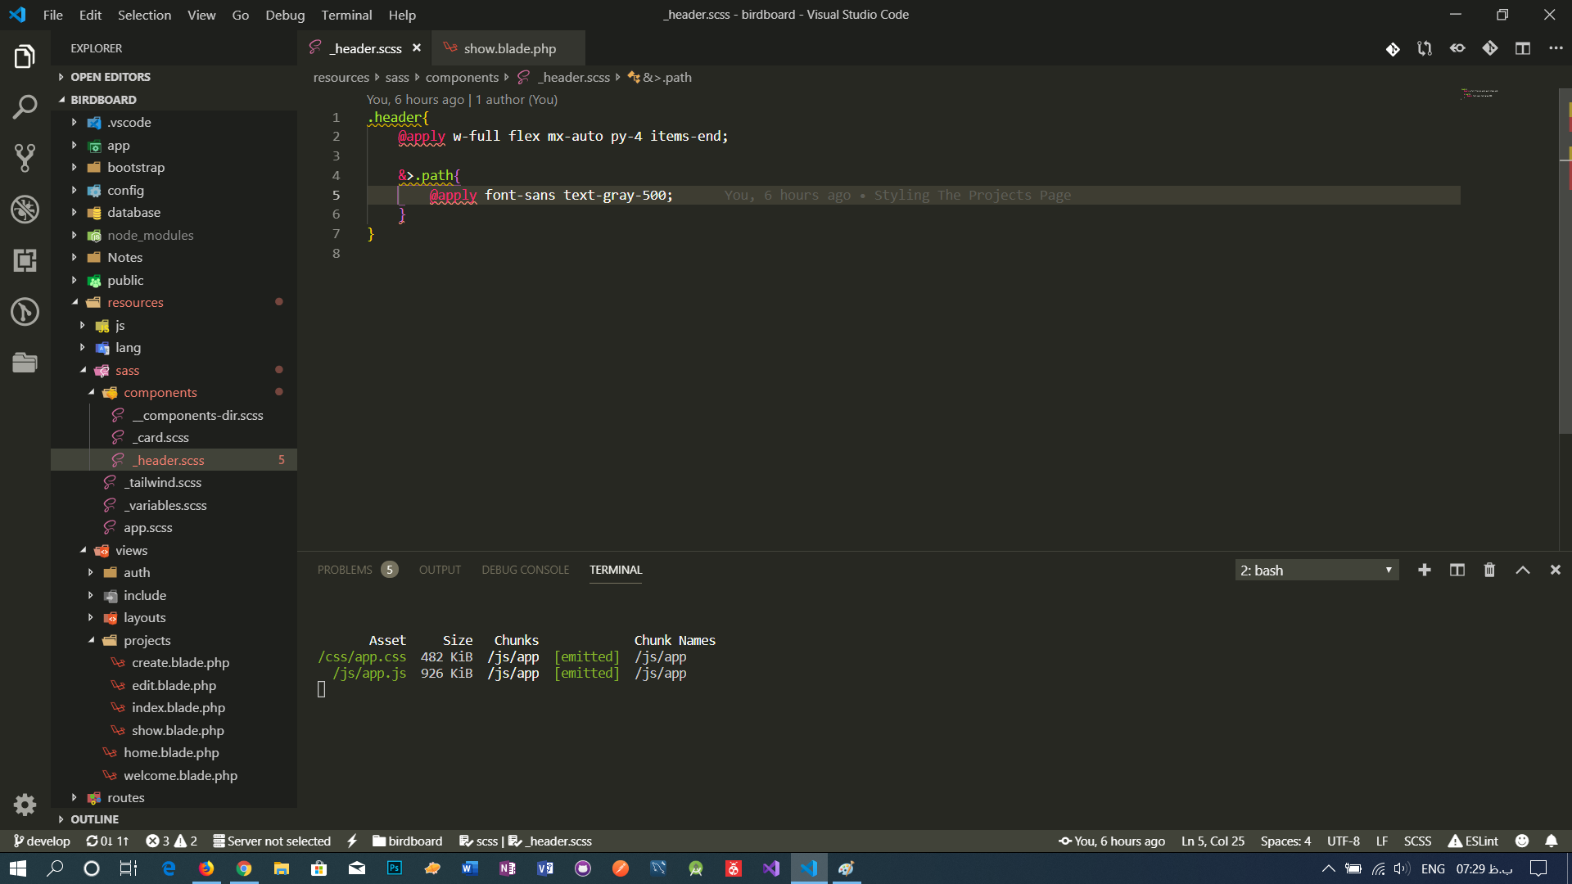The width and height of the screenshot is (1572, 884).
Task: Open the Debug view in activity bar
Action: point(25,210)
